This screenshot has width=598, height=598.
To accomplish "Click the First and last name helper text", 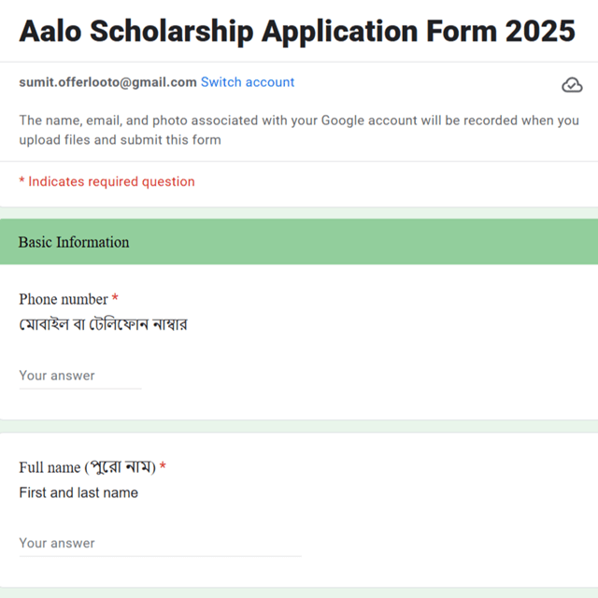I will [x=78, y=492].
